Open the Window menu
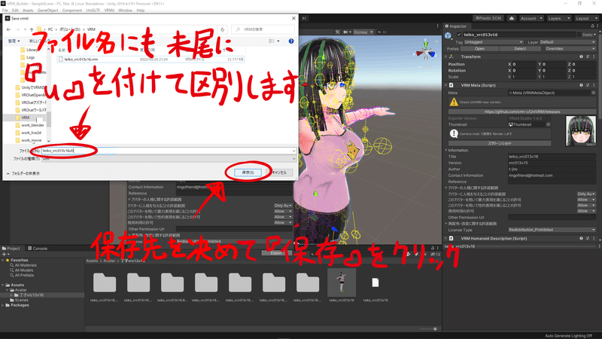This screenshot has width=602, height=339. click(x=125, y=11)
